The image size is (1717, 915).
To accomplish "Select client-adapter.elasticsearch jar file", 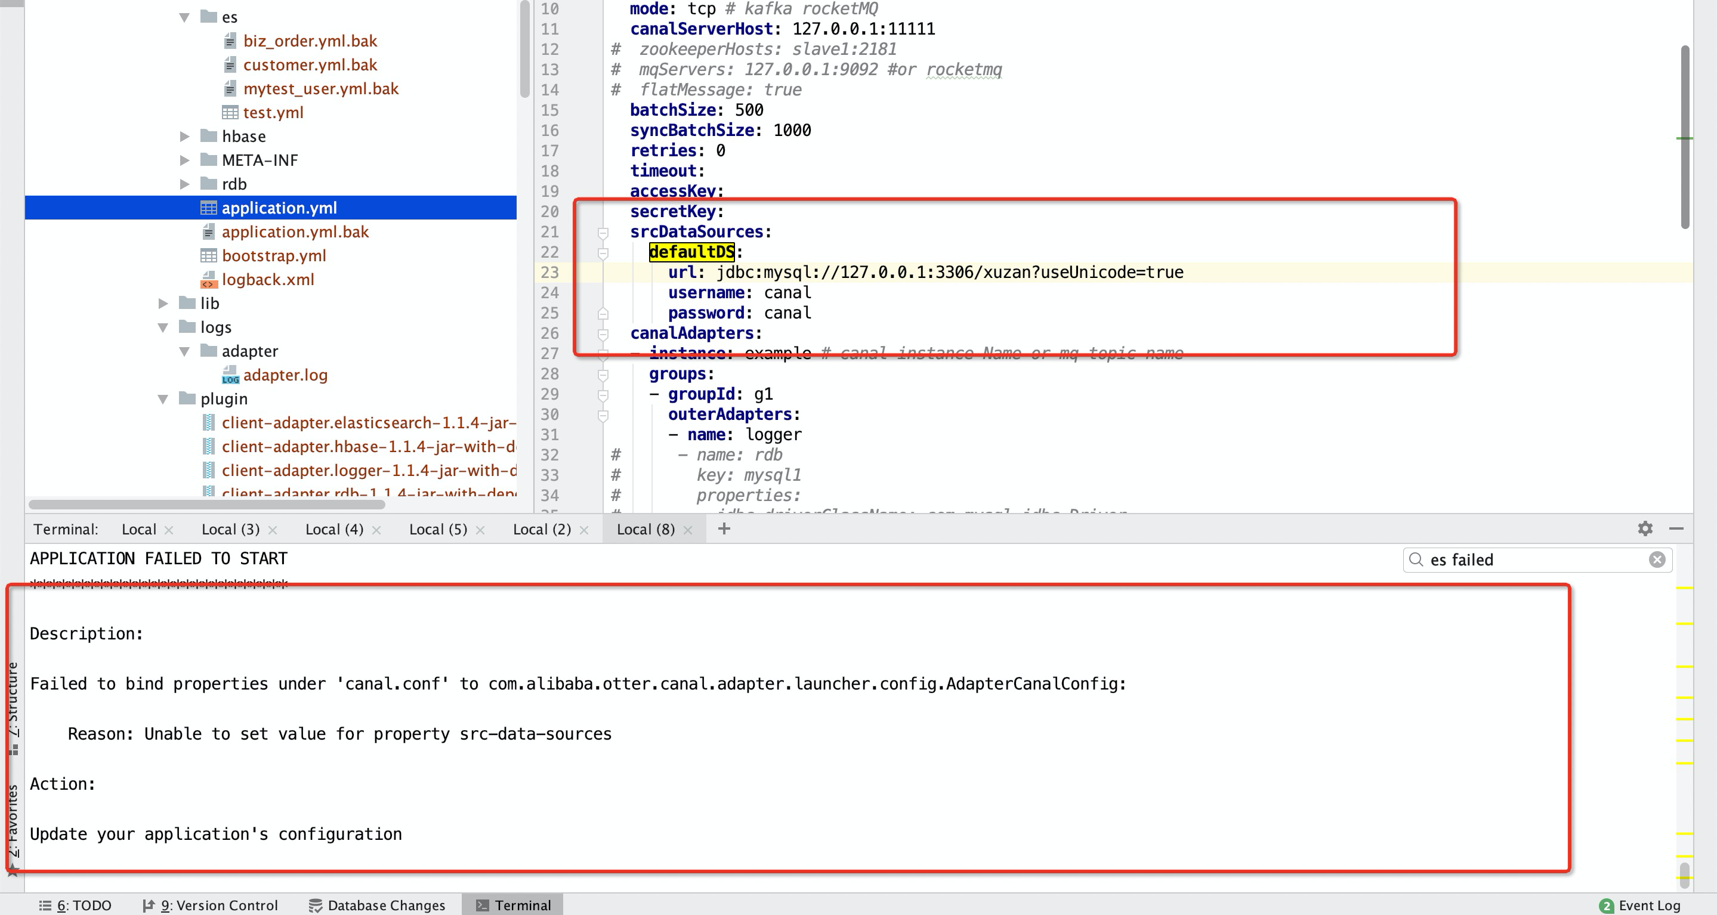I will [369, 423].
